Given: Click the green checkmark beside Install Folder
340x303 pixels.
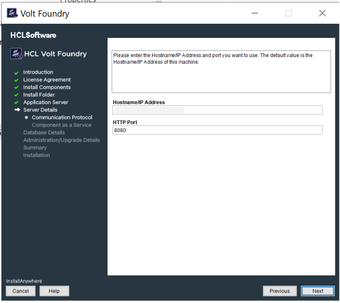Looking at the screenshot, I should pyautogui.click(x=17, y=95).
